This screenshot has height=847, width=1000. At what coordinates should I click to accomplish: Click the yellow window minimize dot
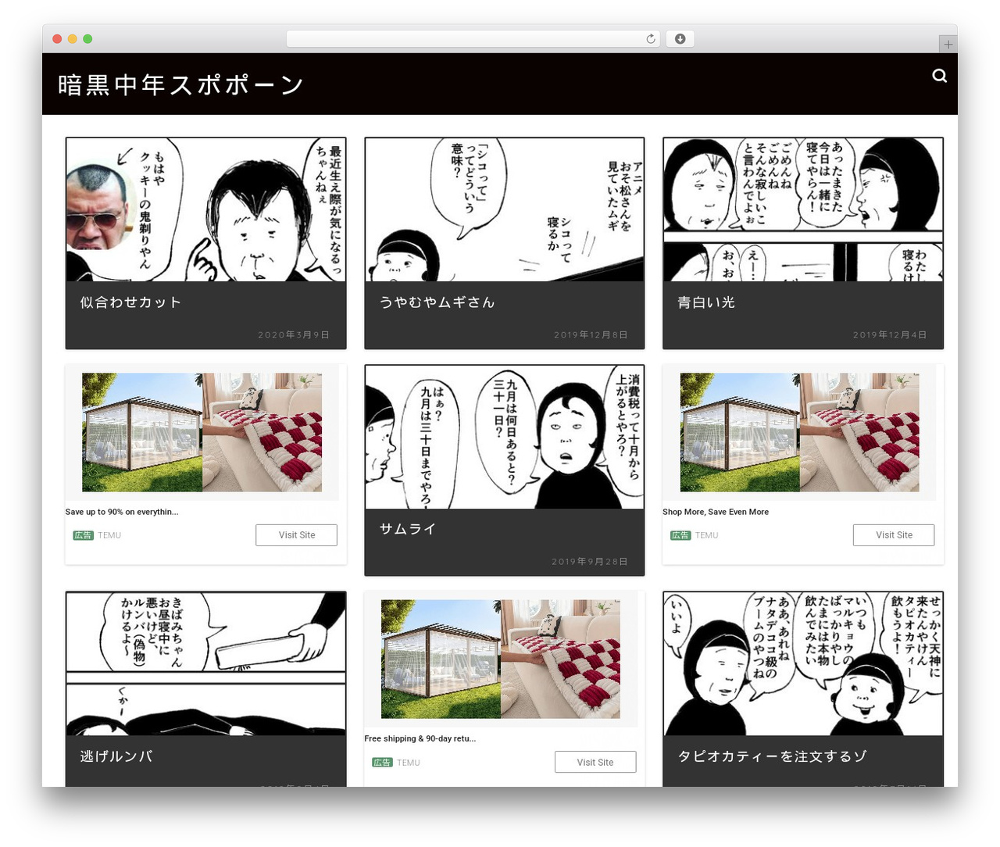[73, 39]
